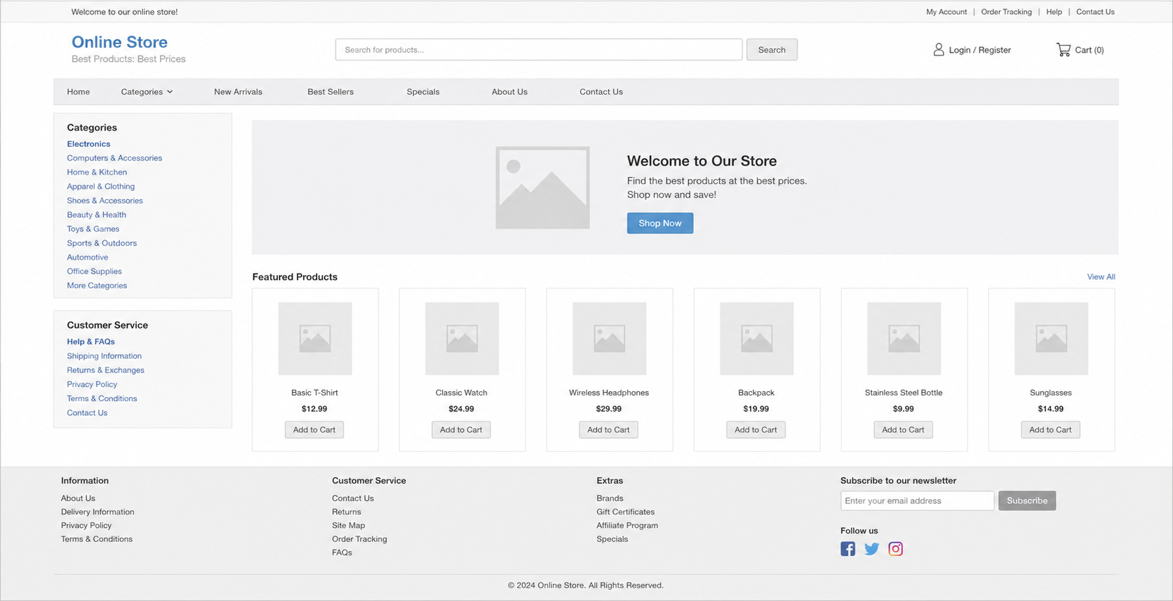Add Sunglasses to cart

1050,430
